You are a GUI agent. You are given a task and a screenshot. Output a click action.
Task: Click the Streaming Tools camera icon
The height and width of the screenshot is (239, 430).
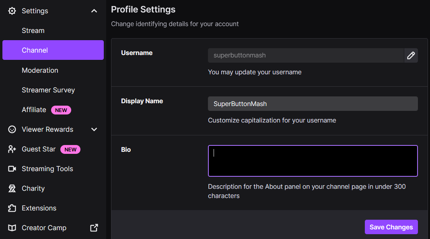(x=12, y=169)
